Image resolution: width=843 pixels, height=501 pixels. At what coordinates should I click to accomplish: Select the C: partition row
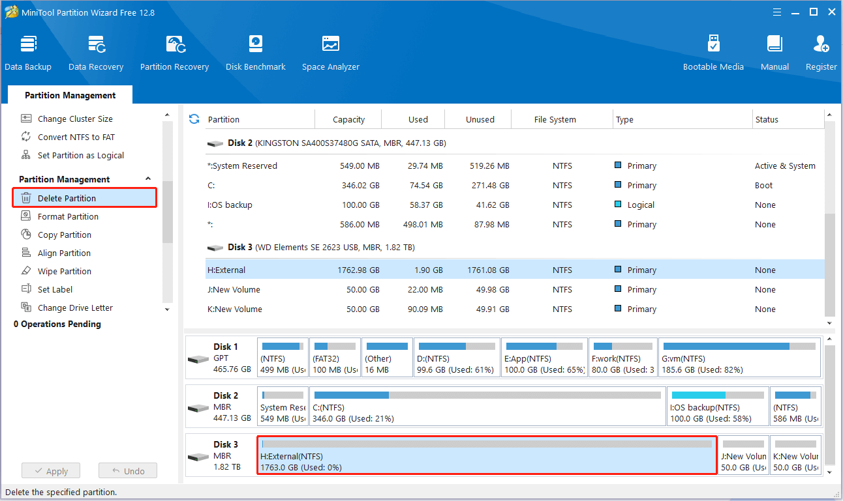(x=514, y=185)
